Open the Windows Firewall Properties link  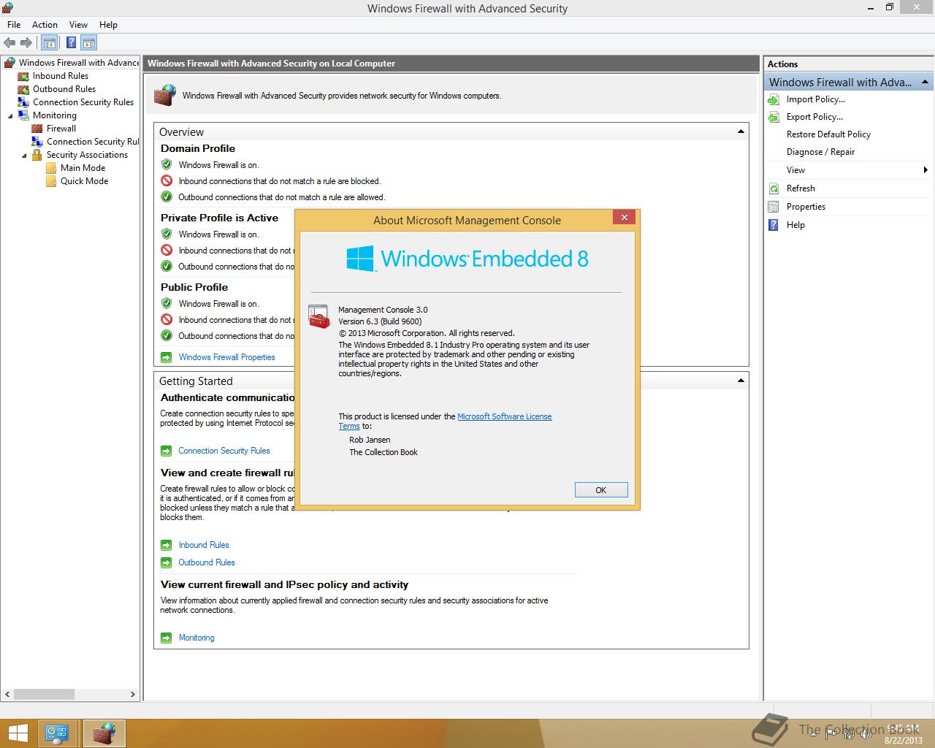click(227, 357)
